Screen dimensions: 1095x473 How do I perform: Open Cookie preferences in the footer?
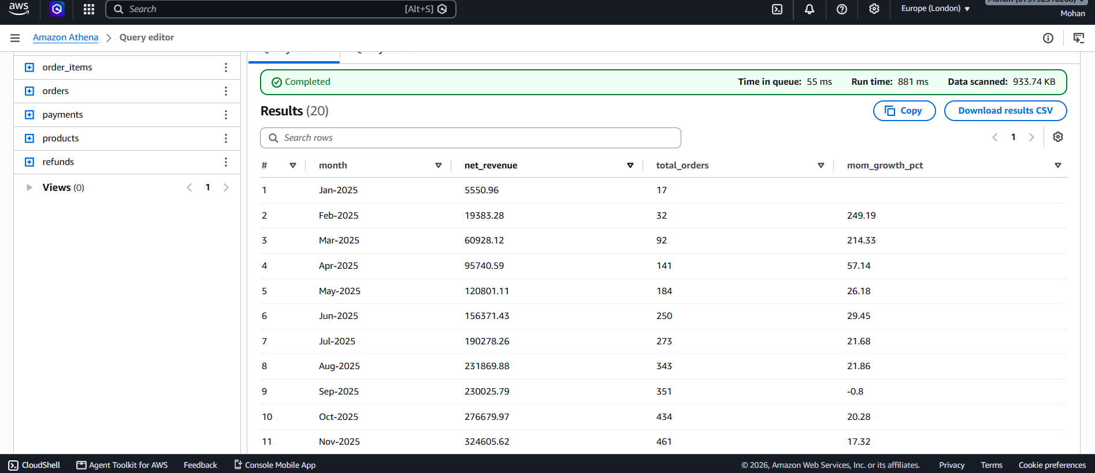point(1052,465)
